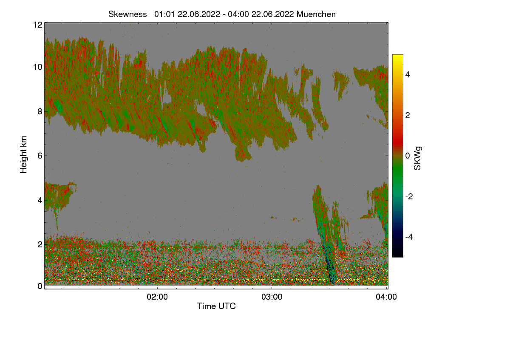The image size is (510, 340).
Task: Click the '03:00' time tick label
Action: (272, 297)
